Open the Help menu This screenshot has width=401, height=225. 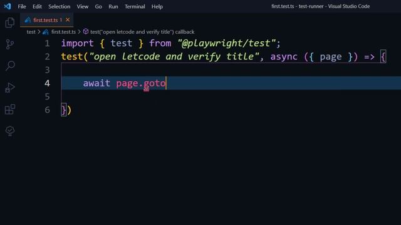[x=157, y=7]
